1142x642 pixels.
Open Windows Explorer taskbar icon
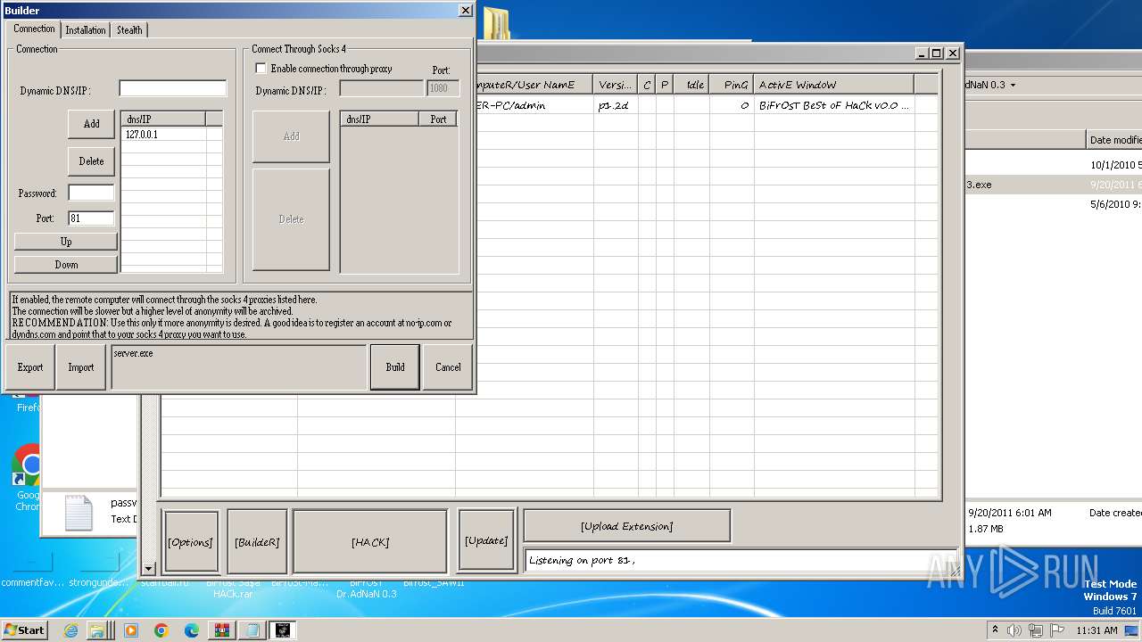[x=96, y=630]
